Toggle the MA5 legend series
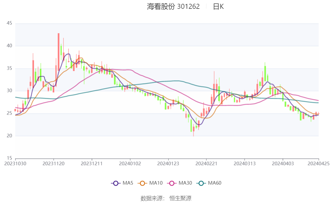 [x=122, y=183]
